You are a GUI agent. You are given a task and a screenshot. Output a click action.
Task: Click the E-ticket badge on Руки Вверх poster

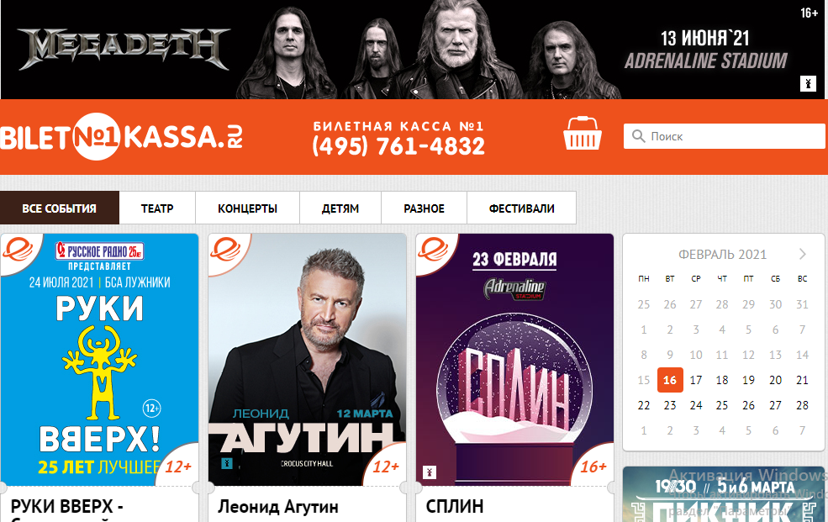coord(18,249)
